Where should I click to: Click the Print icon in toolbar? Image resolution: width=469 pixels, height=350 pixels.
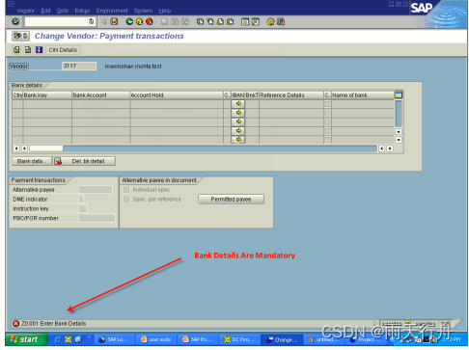[x=164, y=21]
